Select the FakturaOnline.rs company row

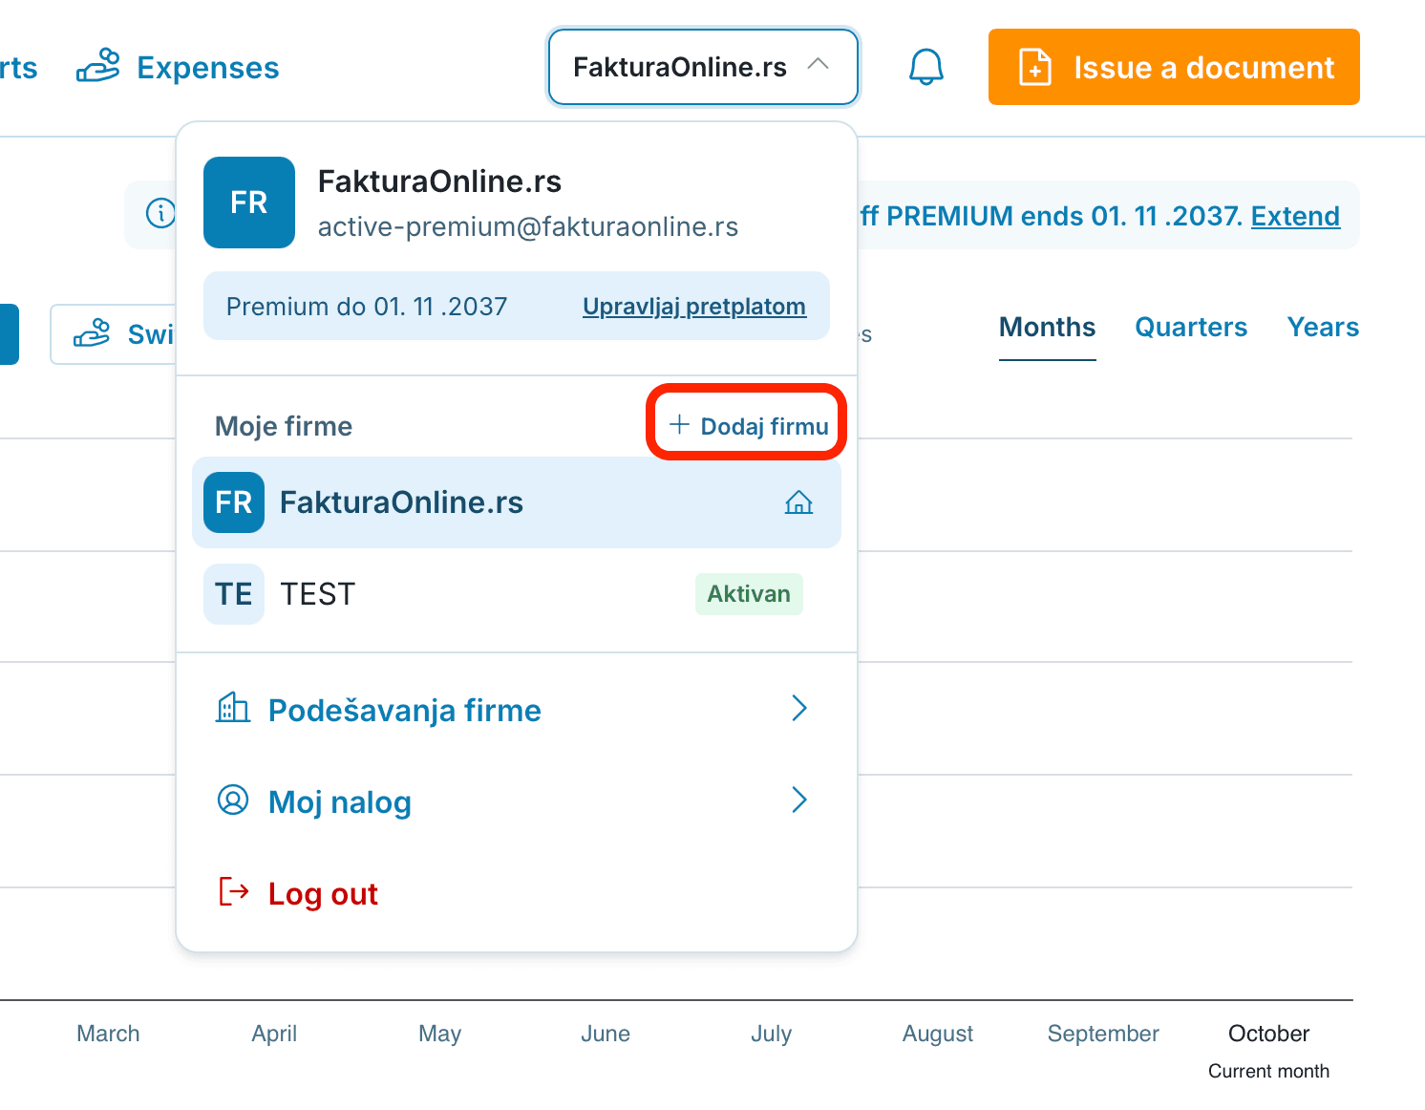click(517, 502)
